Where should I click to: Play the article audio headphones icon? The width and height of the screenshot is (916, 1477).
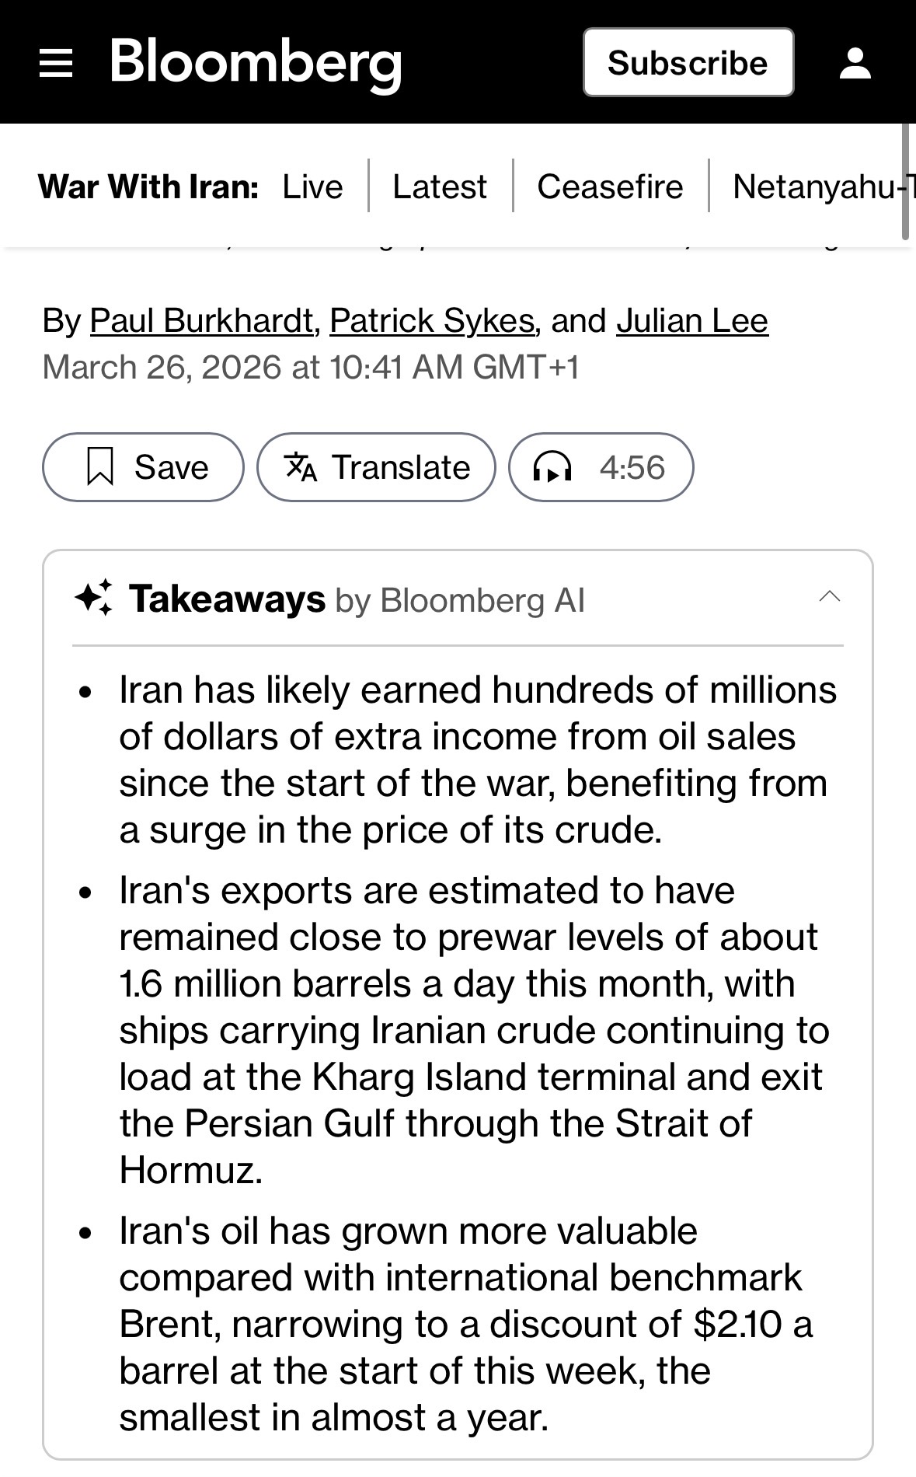(552, 468)
